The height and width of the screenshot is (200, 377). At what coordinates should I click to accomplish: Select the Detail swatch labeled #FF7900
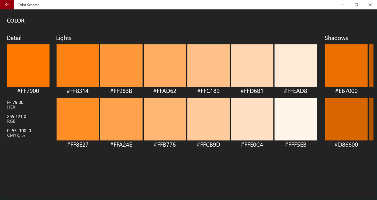[28, 65]
